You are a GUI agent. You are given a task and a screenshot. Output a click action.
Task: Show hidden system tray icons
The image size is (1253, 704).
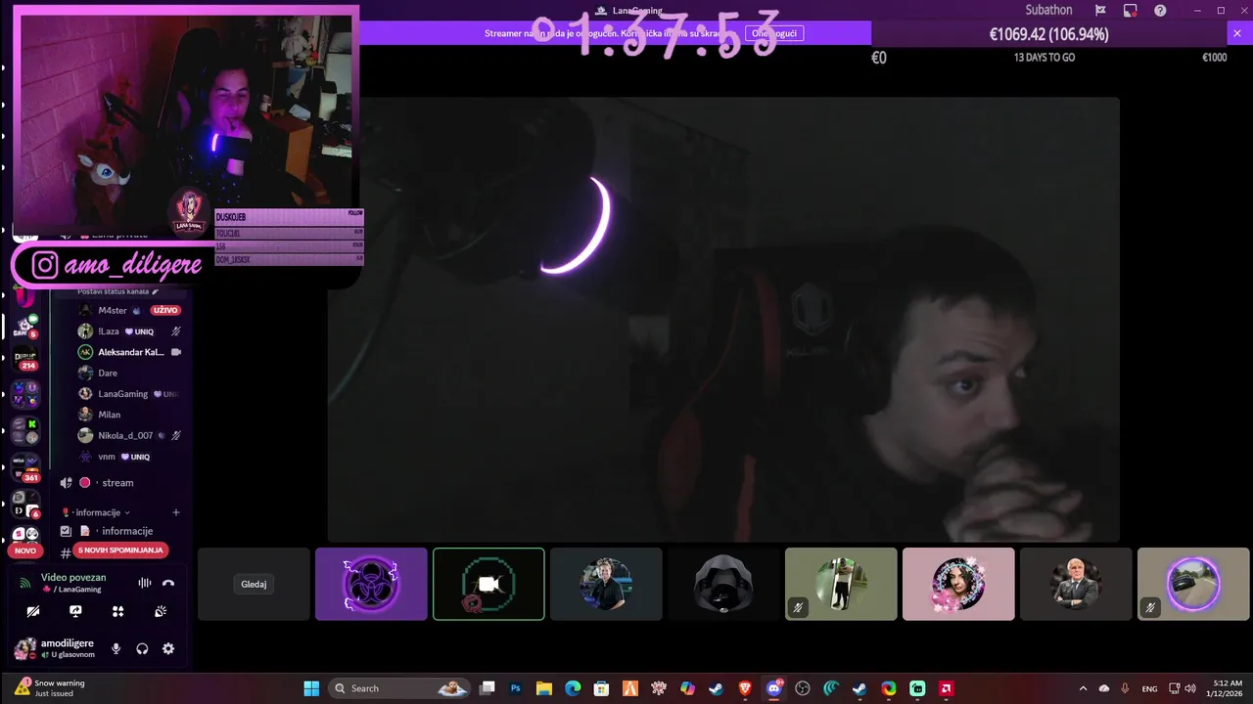1083,688
